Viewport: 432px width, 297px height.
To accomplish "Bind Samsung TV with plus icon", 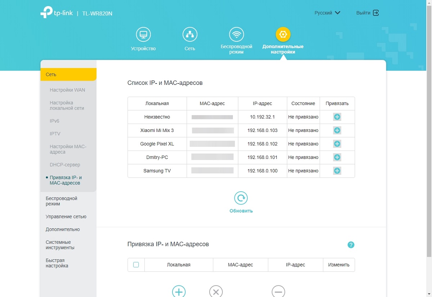I will (x=337, y=171).
